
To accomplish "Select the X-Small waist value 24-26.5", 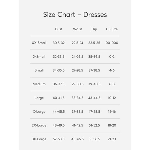I will [77, 57].
